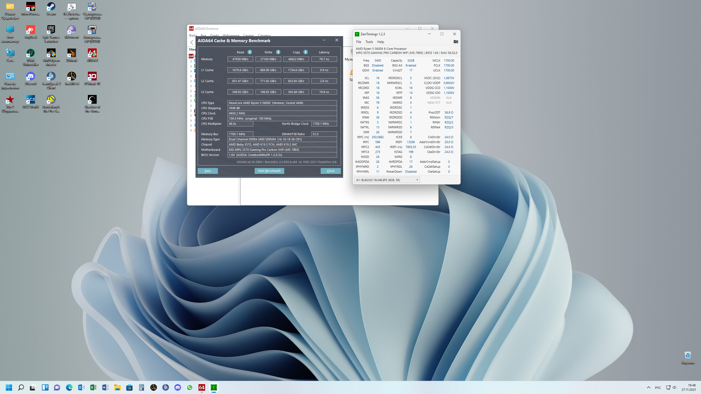Open the memory module selection dropdown

[x=387, y=180]
